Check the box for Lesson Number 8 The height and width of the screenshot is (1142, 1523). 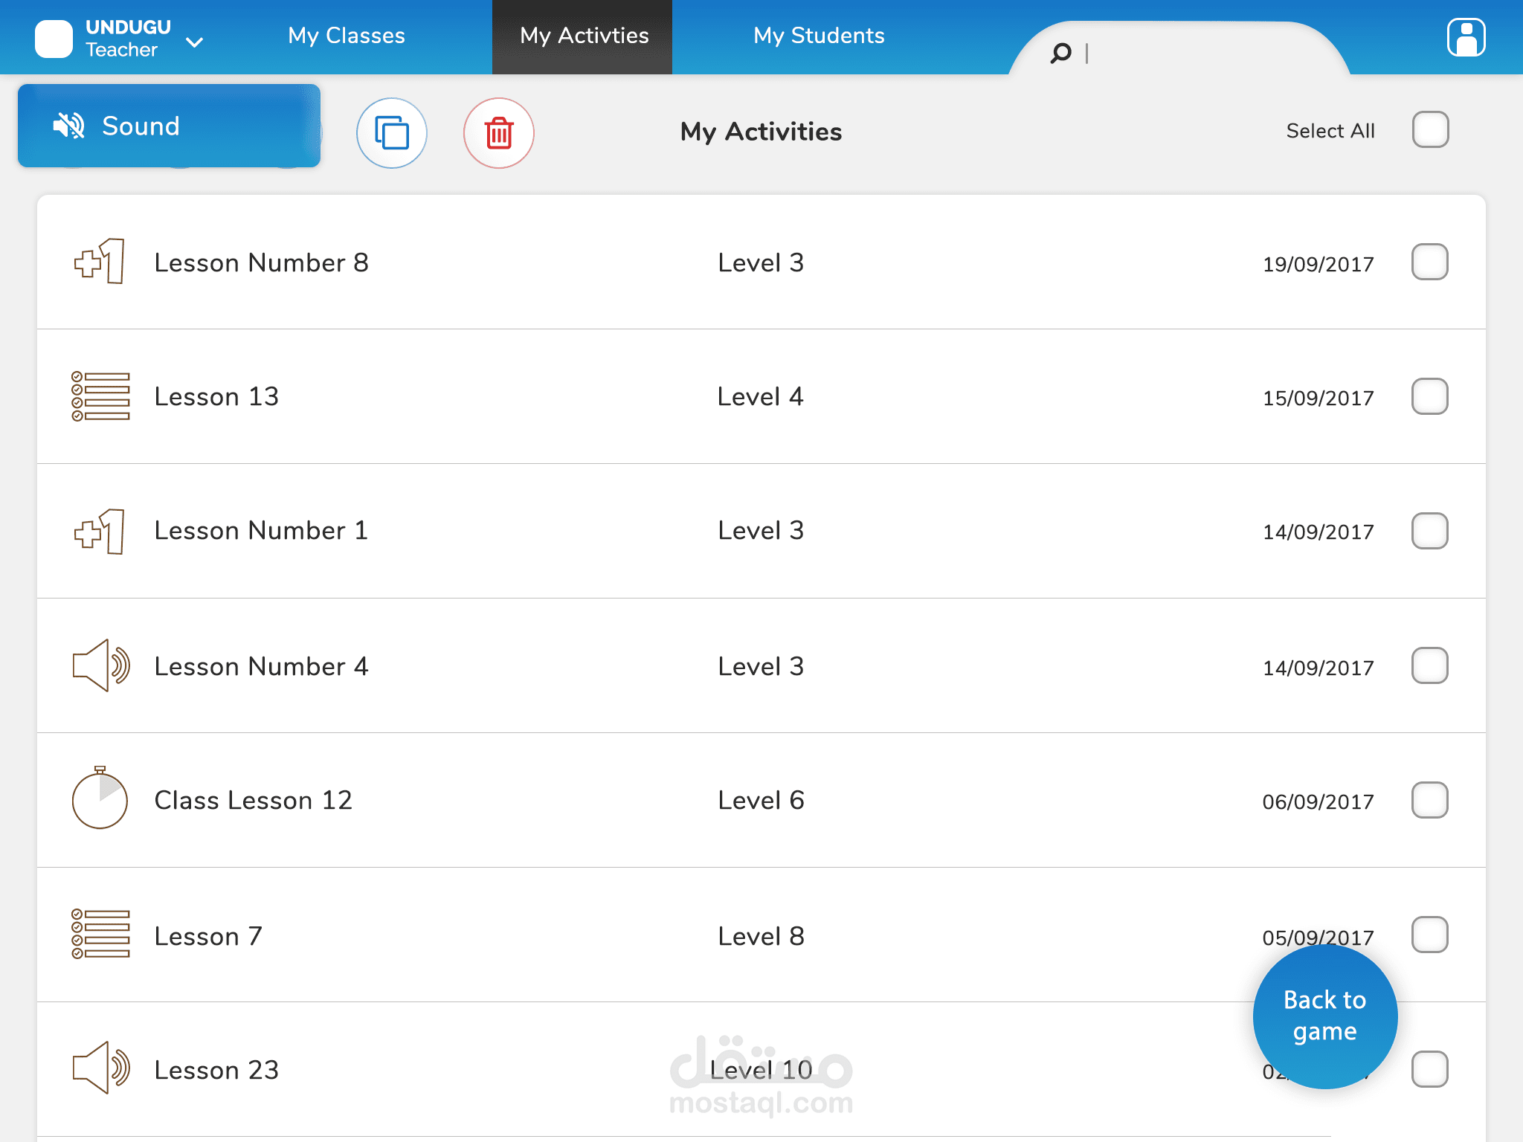(1429, 262)
